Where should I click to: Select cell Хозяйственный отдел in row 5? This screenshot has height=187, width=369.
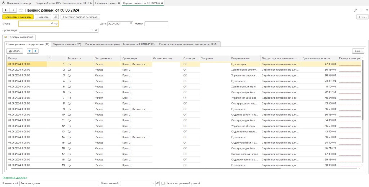pos(245,87)
